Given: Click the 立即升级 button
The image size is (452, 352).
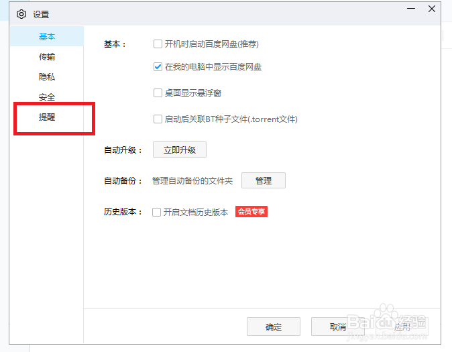Looking at the screenshot, I should tap(180, 150).
